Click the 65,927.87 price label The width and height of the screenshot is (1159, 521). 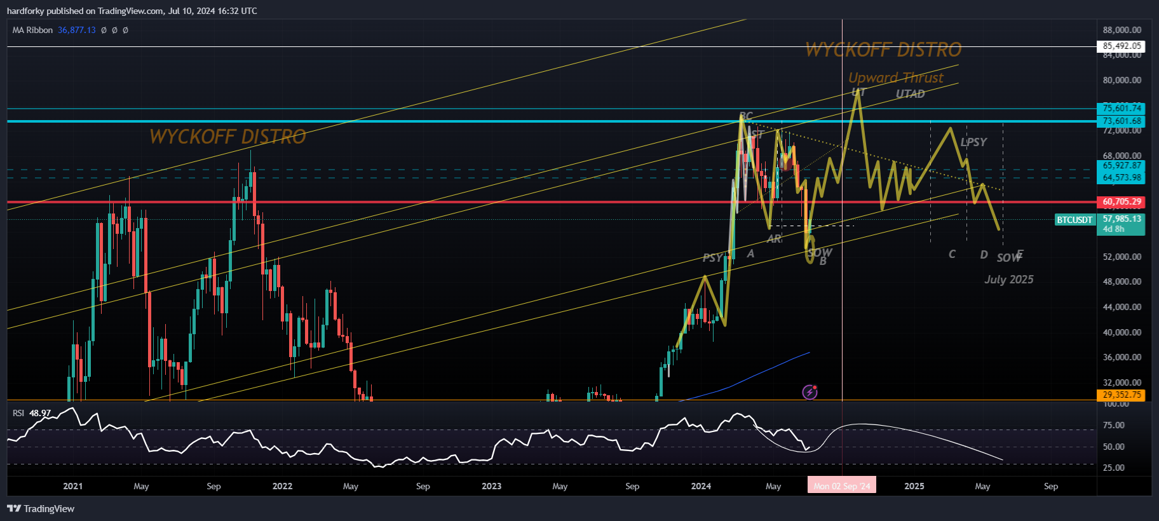1122,166
